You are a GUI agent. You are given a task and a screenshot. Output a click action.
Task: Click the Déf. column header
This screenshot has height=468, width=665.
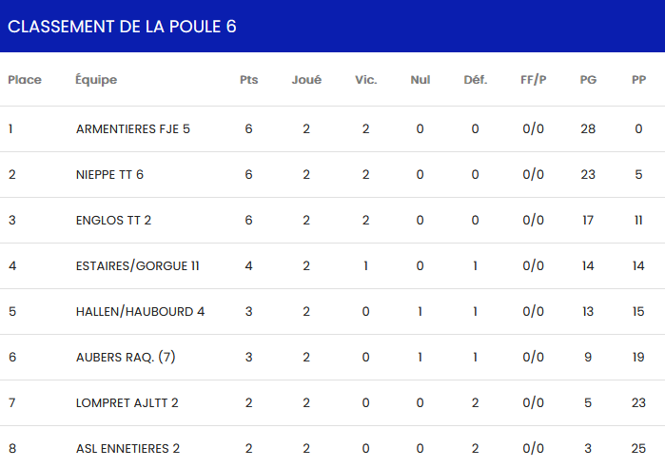[475, 80]
